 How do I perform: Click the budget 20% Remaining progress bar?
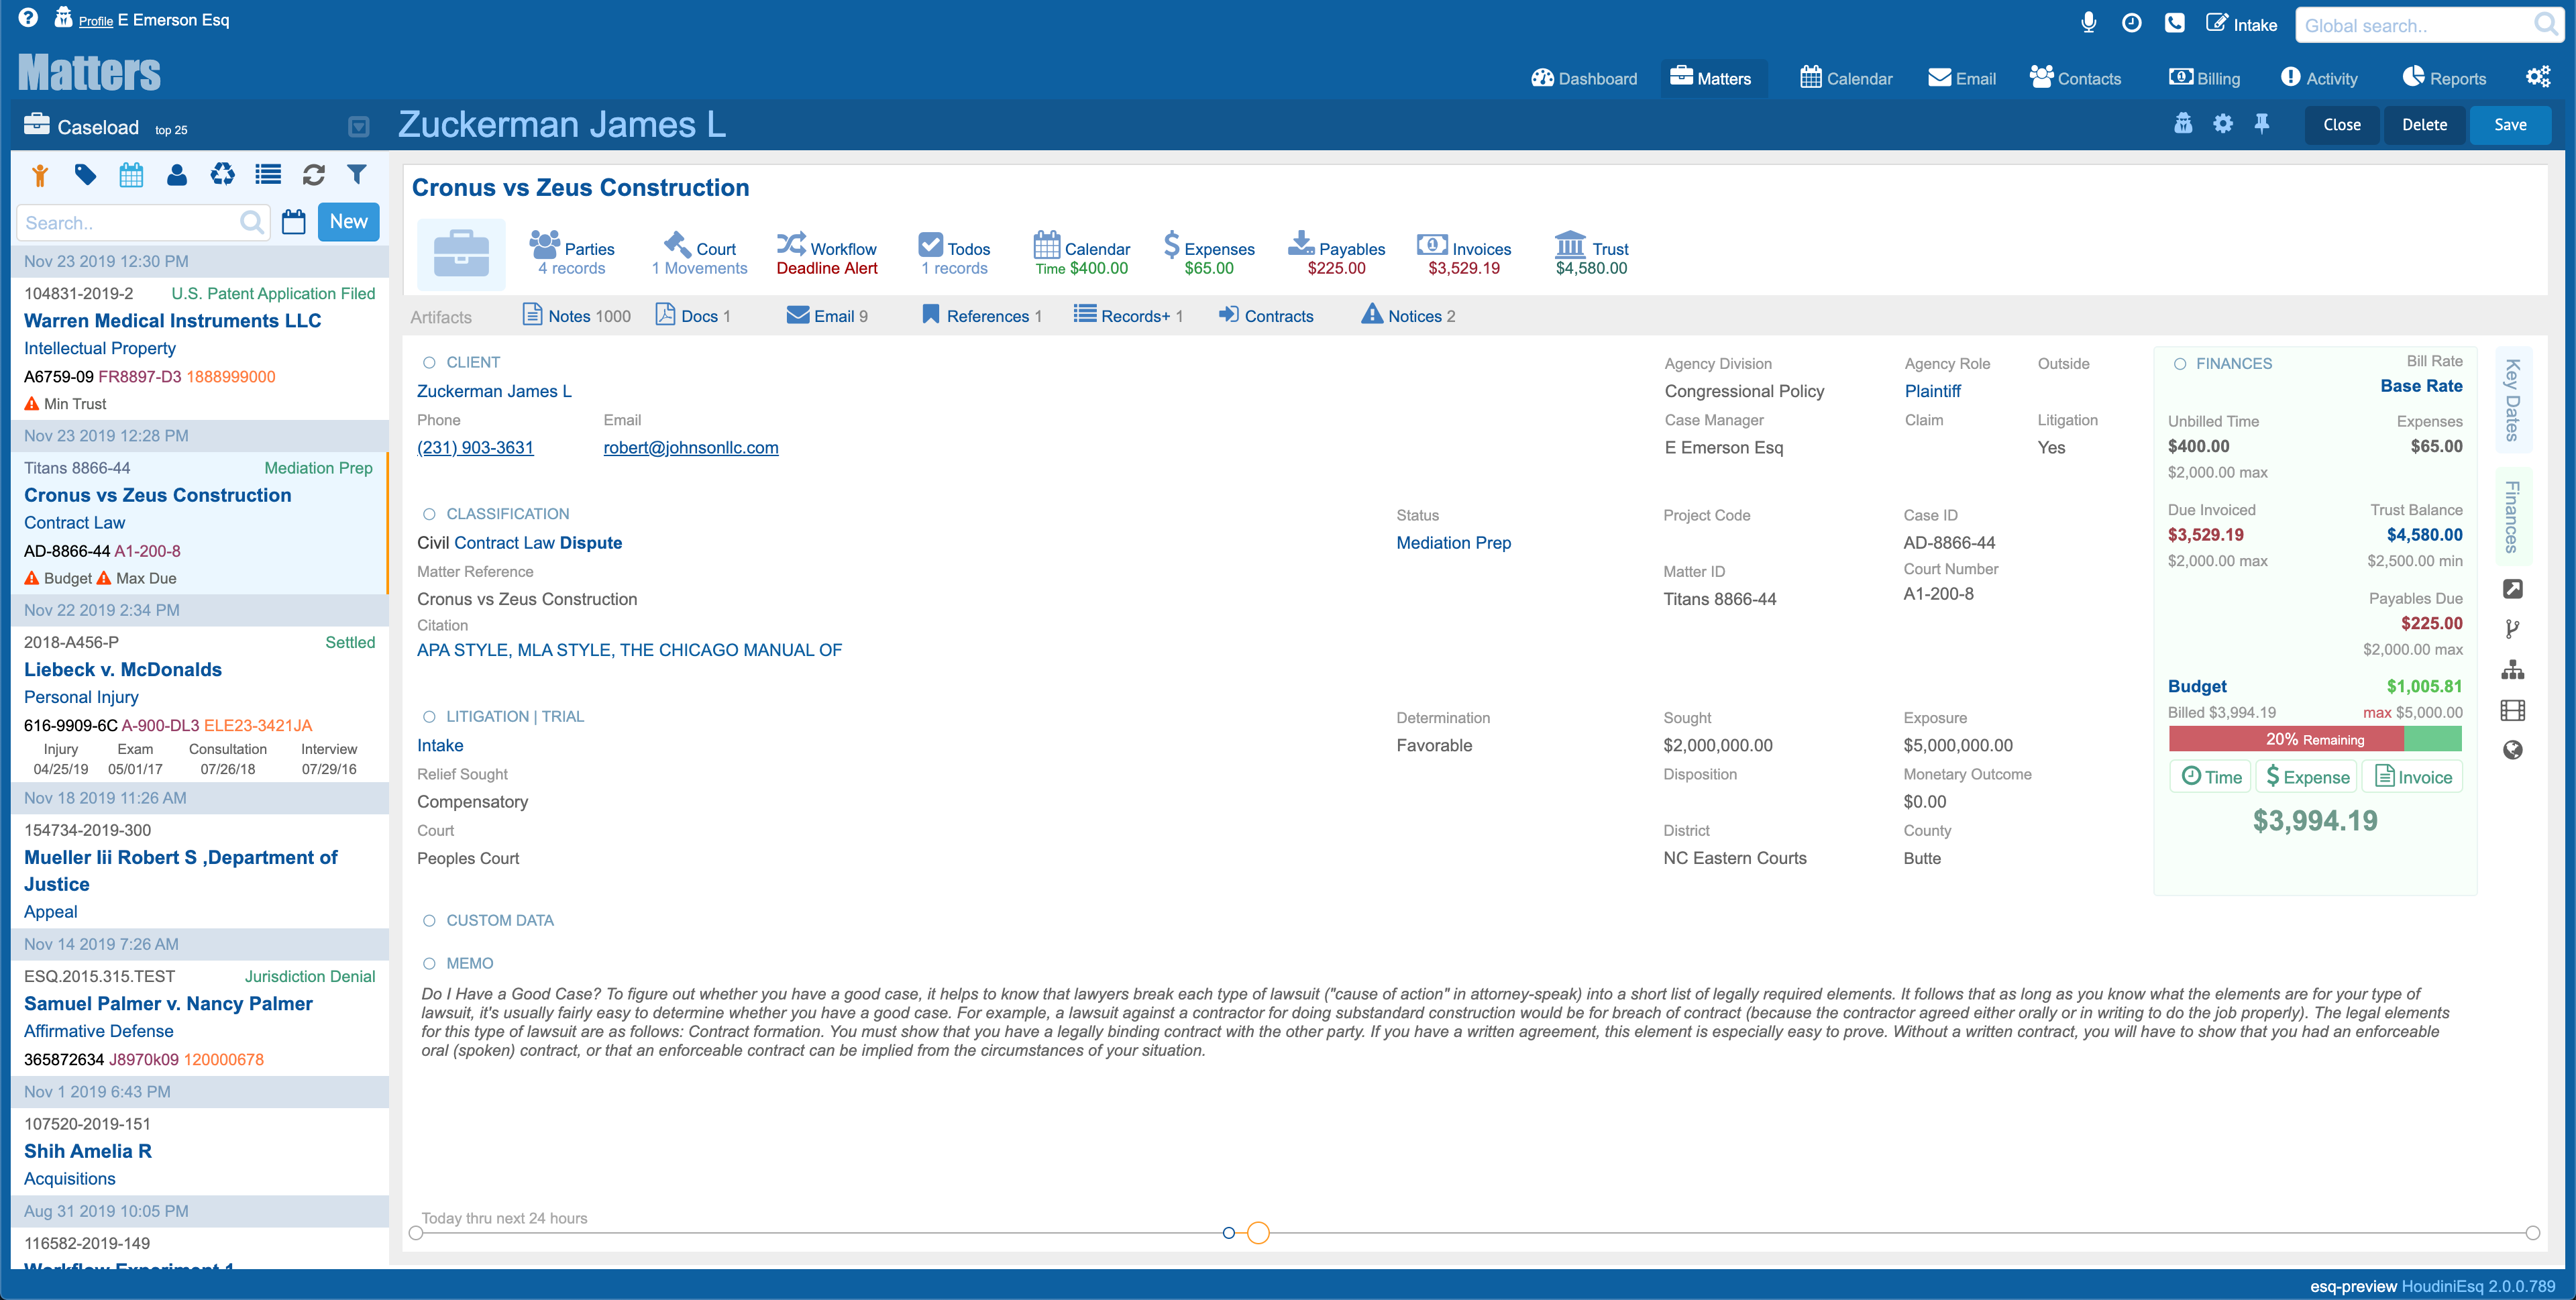pyautogui.click(x=2315, y=740)
